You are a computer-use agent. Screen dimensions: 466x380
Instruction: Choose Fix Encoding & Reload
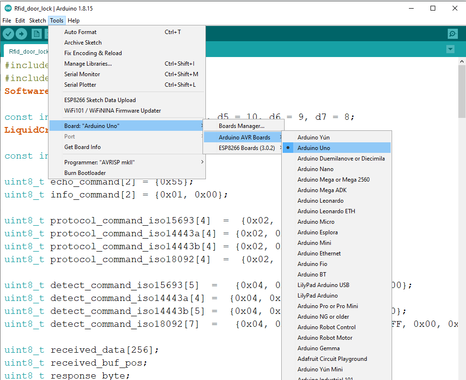127,53
